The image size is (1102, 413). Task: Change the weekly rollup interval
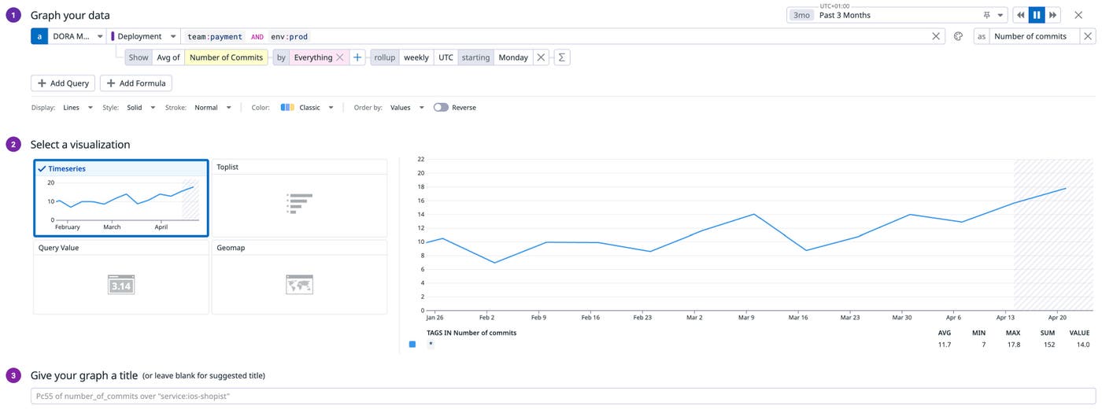416,57
